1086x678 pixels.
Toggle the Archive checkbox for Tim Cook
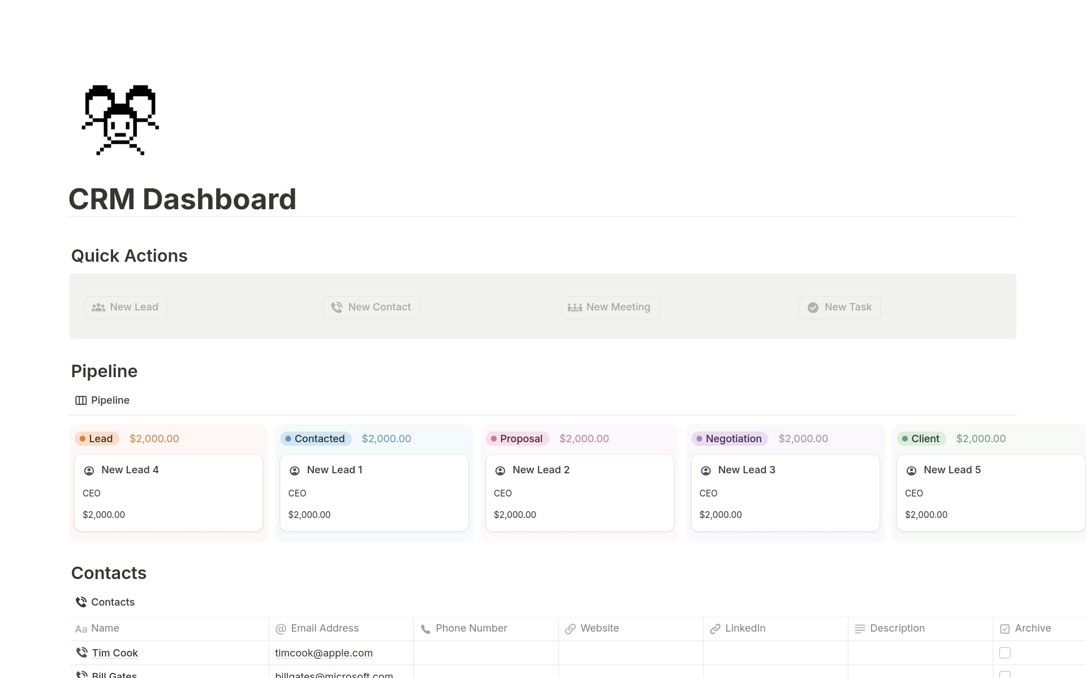[1005, 653]
